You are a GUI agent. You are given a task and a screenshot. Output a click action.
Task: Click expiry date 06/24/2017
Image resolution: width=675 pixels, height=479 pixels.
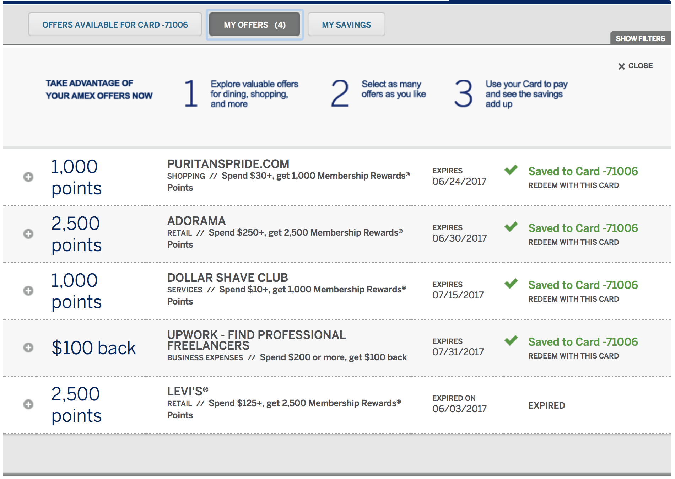click(x=459, y=181)
